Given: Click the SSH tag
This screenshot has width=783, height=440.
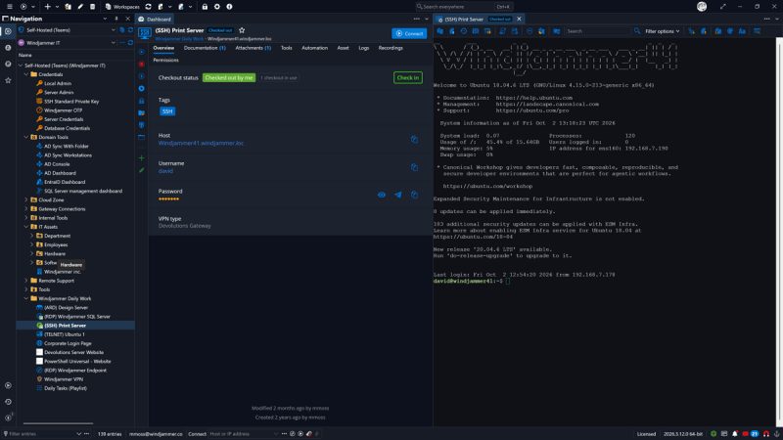Looking at the screenshot, I should pos(167,111).
